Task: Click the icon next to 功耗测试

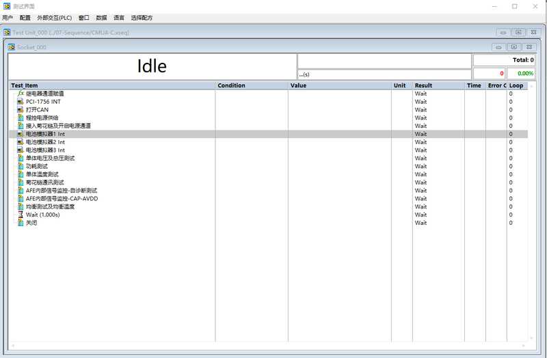Action: 21,166
